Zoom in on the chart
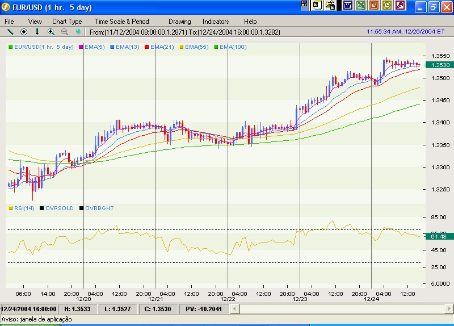This screenshot has width=454, height=326. pos(51,32)
